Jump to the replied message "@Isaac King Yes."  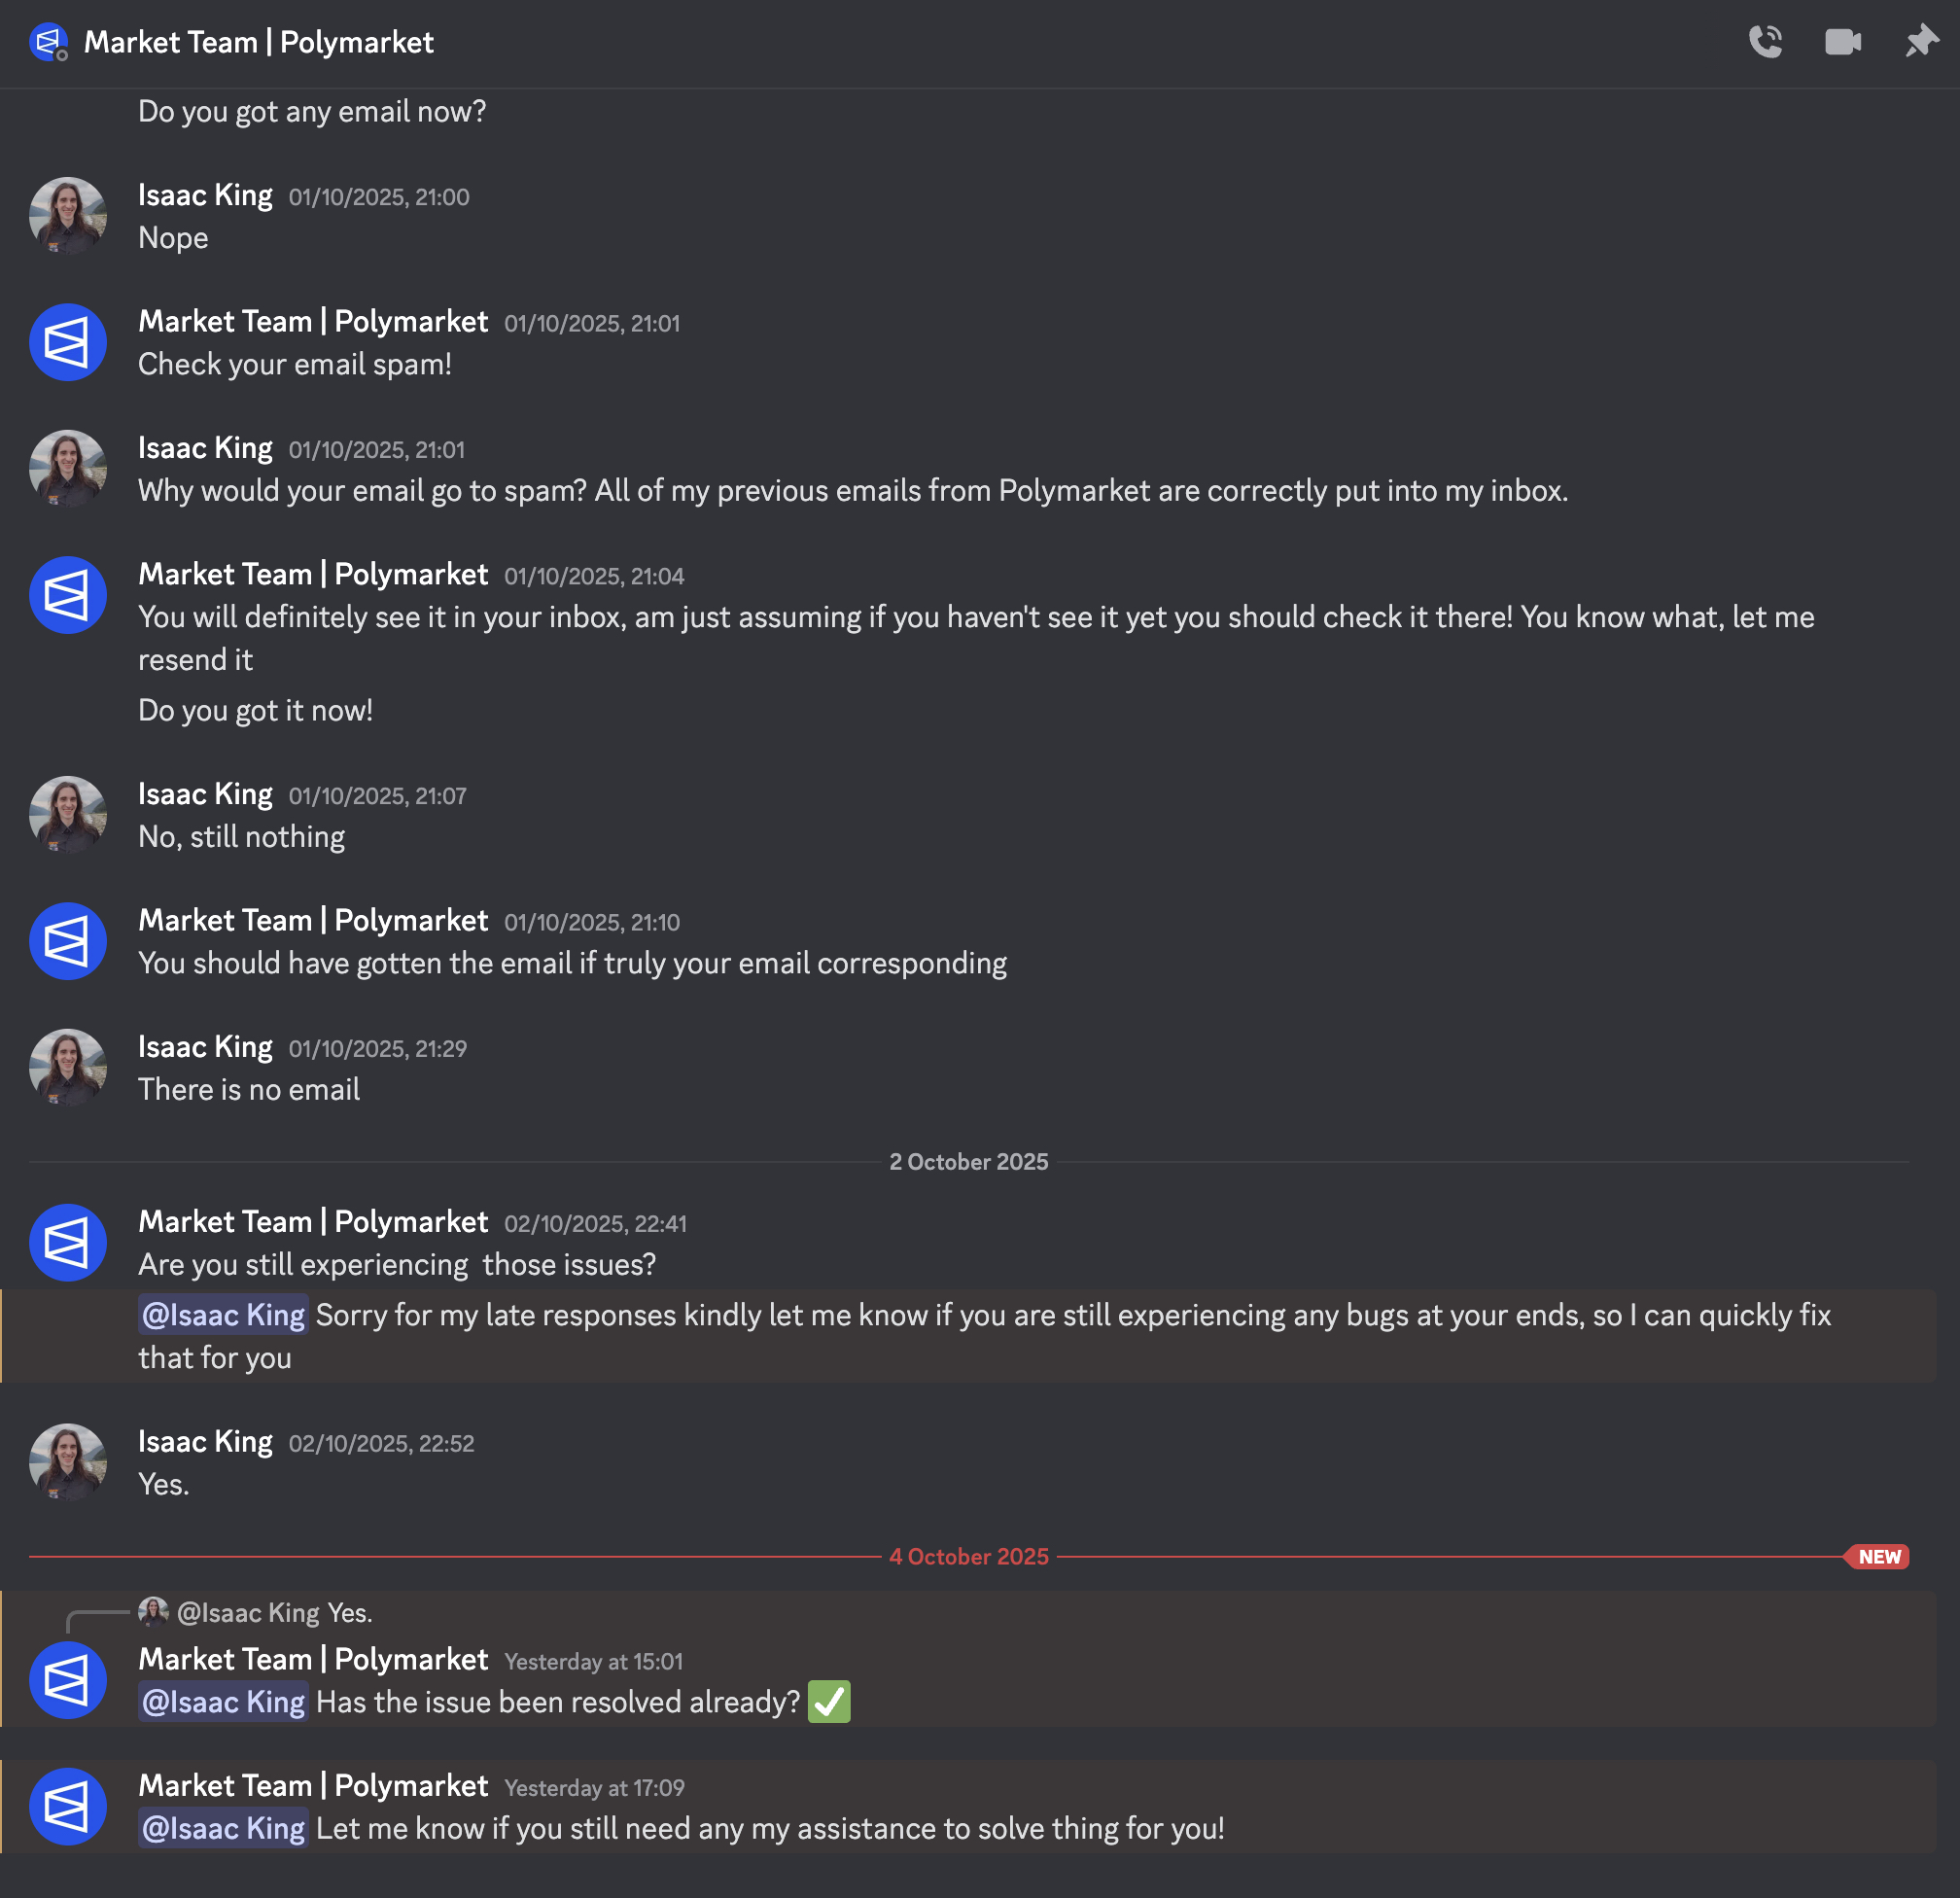point(275,1613)
